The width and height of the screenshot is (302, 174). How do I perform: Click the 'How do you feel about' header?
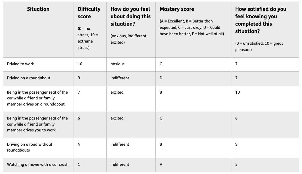pos(131,30)
